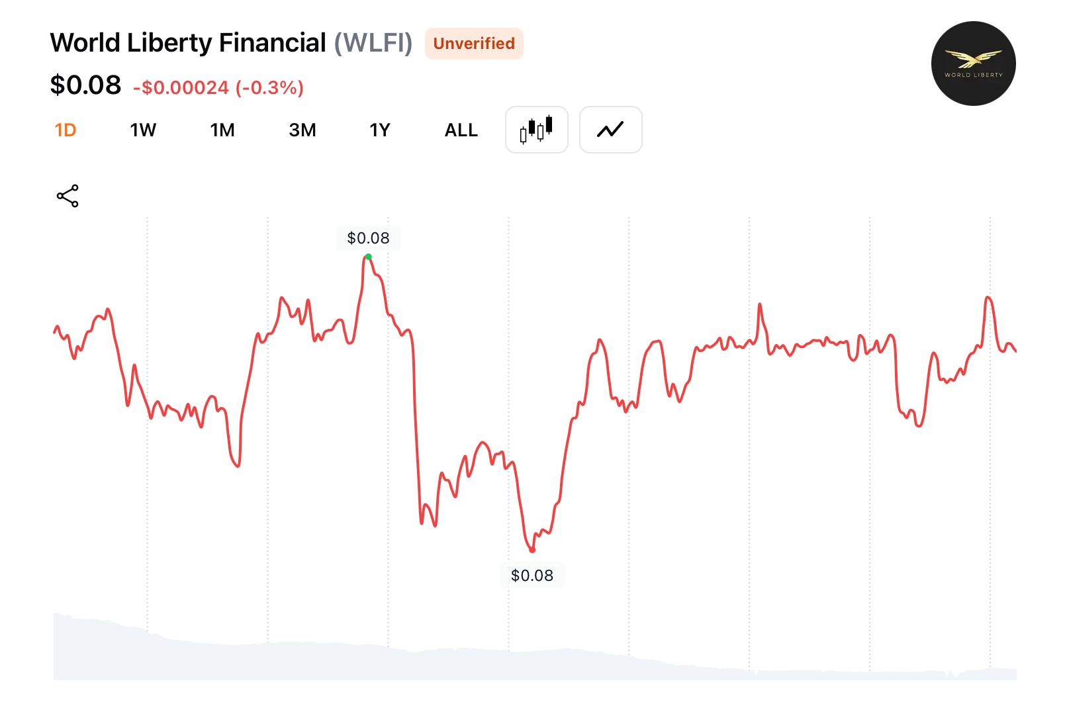Select the 1Y time range

380,130
